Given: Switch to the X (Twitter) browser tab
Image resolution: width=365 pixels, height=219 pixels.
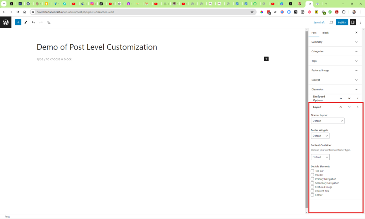Looking at the screenshot, I should click(x=11, y=4).
